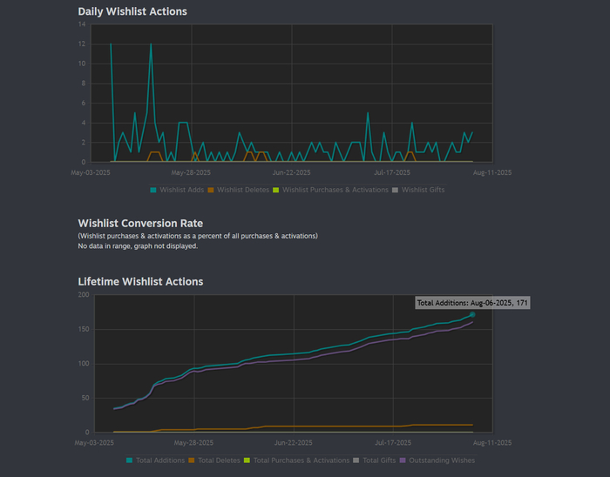The height and width of the screenshot is (477, 610).
Task: Click the 'No data in range' notice text
Action: [138, 246]
